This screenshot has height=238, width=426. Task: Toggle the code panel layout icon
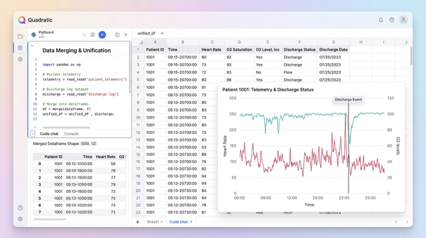(x=117, y=35)
